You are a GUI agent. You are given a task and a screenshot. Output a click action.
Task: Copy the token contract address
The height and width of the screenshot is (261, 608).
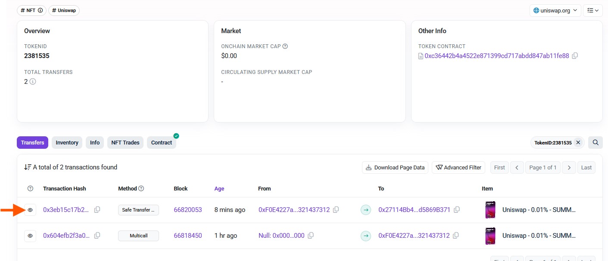coord(575,56)
